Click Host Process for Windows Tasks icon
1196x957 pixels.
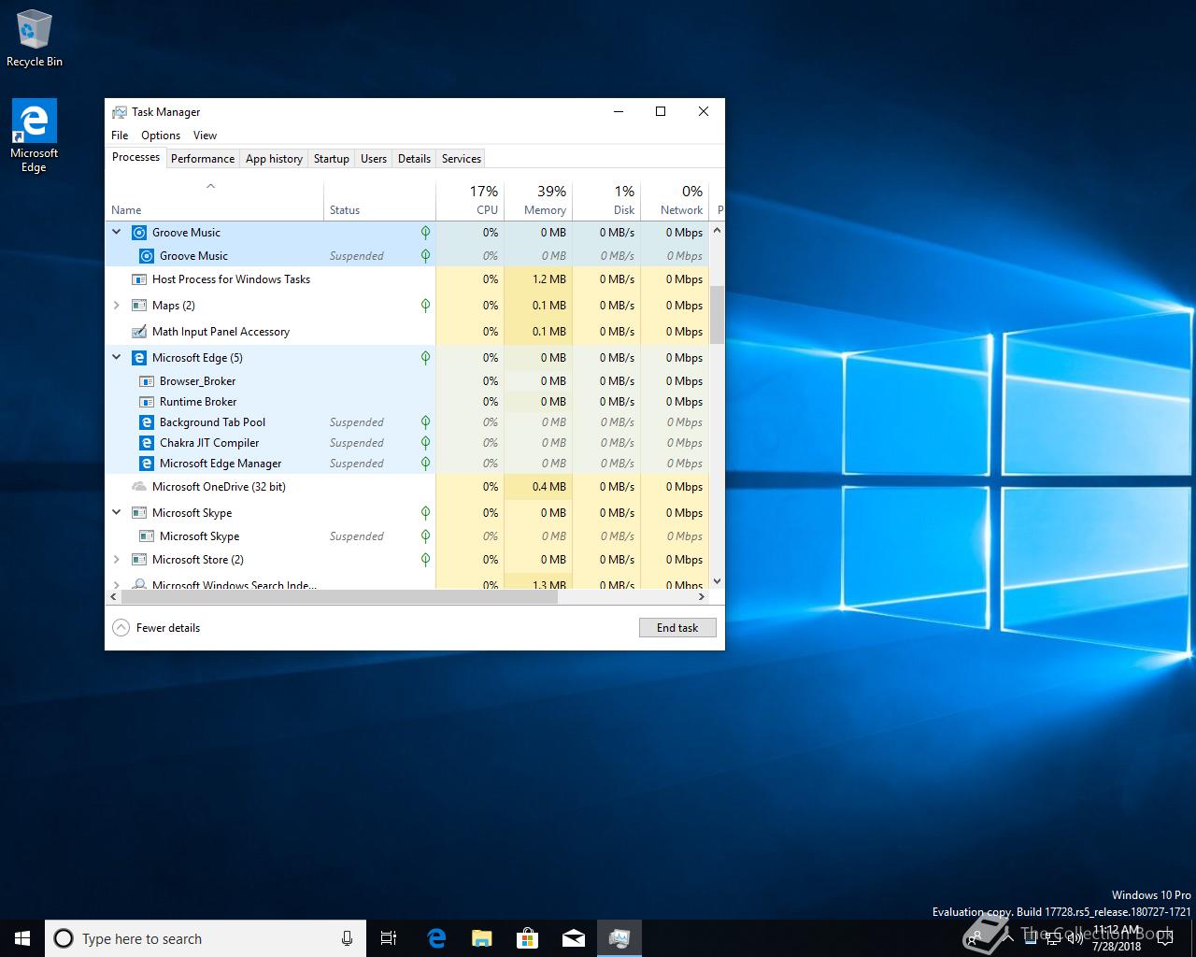(139, 279)
